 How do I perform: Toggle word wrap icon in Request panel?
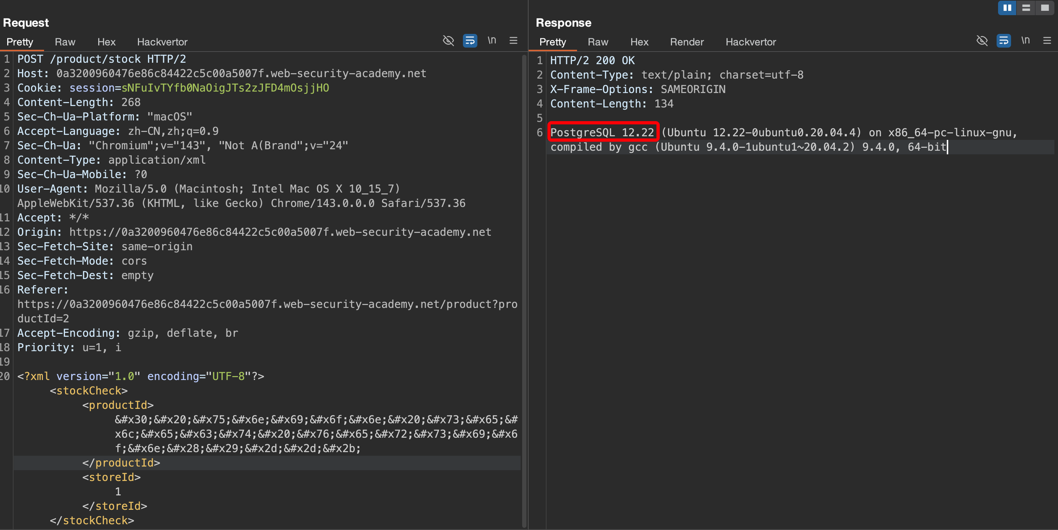(x=470, y=41)
